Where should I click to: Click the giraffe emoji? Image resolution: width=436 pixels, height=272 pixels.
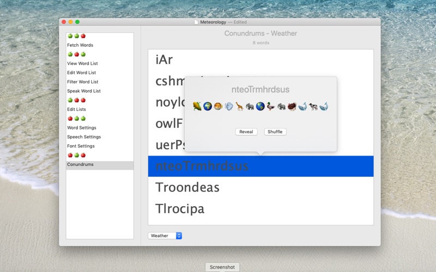(x=239, y=106)
